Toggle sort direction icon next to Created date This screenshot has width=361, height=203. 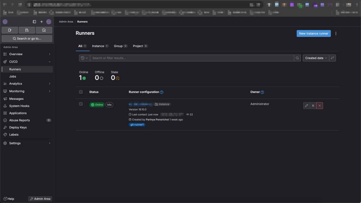pyautogui.click(x=332, y=58)
